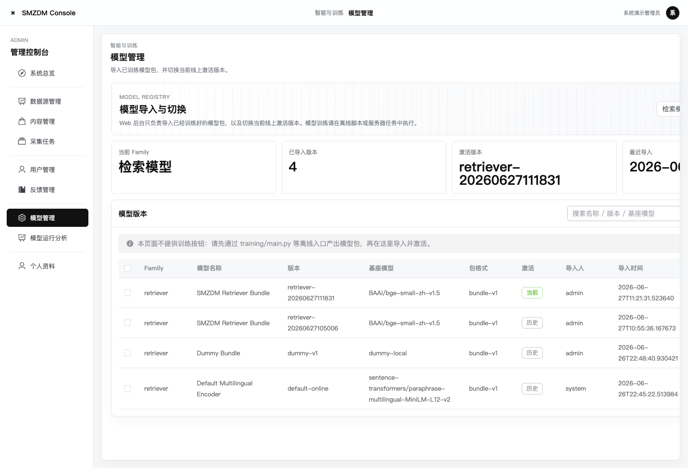Click the 系统演示管理员 username label
Screen dimensions: 688x468
click(642, 13)
